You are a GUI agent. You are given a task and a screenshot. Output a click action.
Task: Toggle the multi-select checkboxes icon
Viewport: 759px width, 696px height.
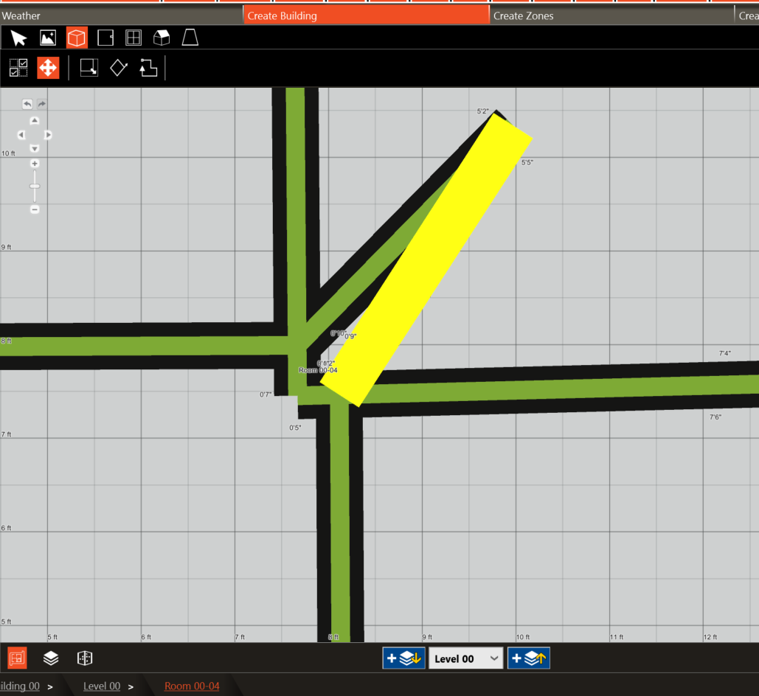(19, 68)
